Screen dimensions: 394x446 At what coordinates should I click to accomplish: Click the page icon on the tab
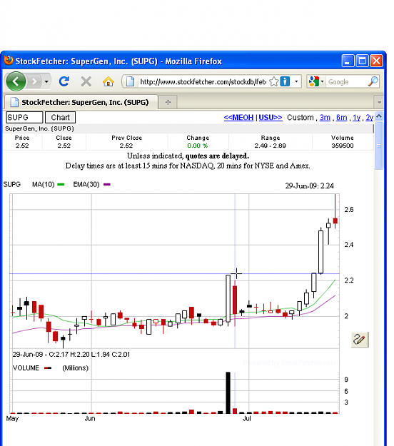pyautogui.click(x=14, y=102)
